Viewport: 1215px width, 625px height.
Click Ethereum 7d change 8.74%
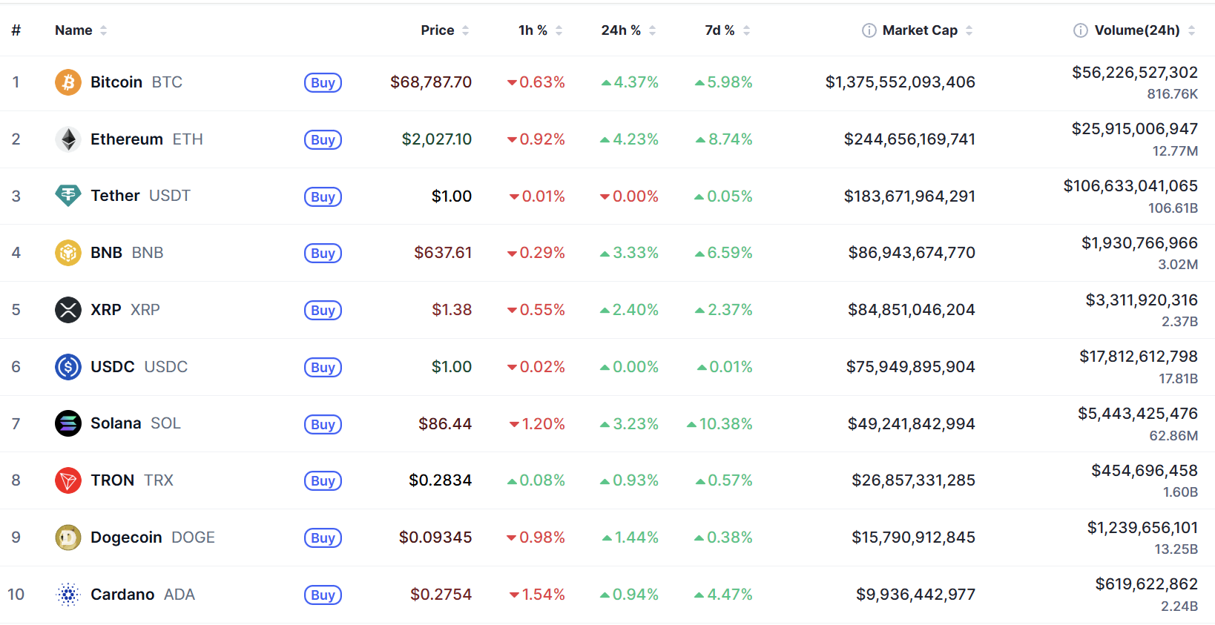pyautogui.click(x=724, y=139)
